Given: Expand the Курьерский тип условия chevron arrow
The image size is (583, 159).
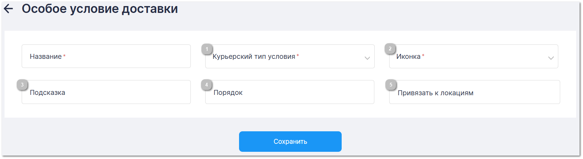Looking at the screenshot, I should pos(367,58).
